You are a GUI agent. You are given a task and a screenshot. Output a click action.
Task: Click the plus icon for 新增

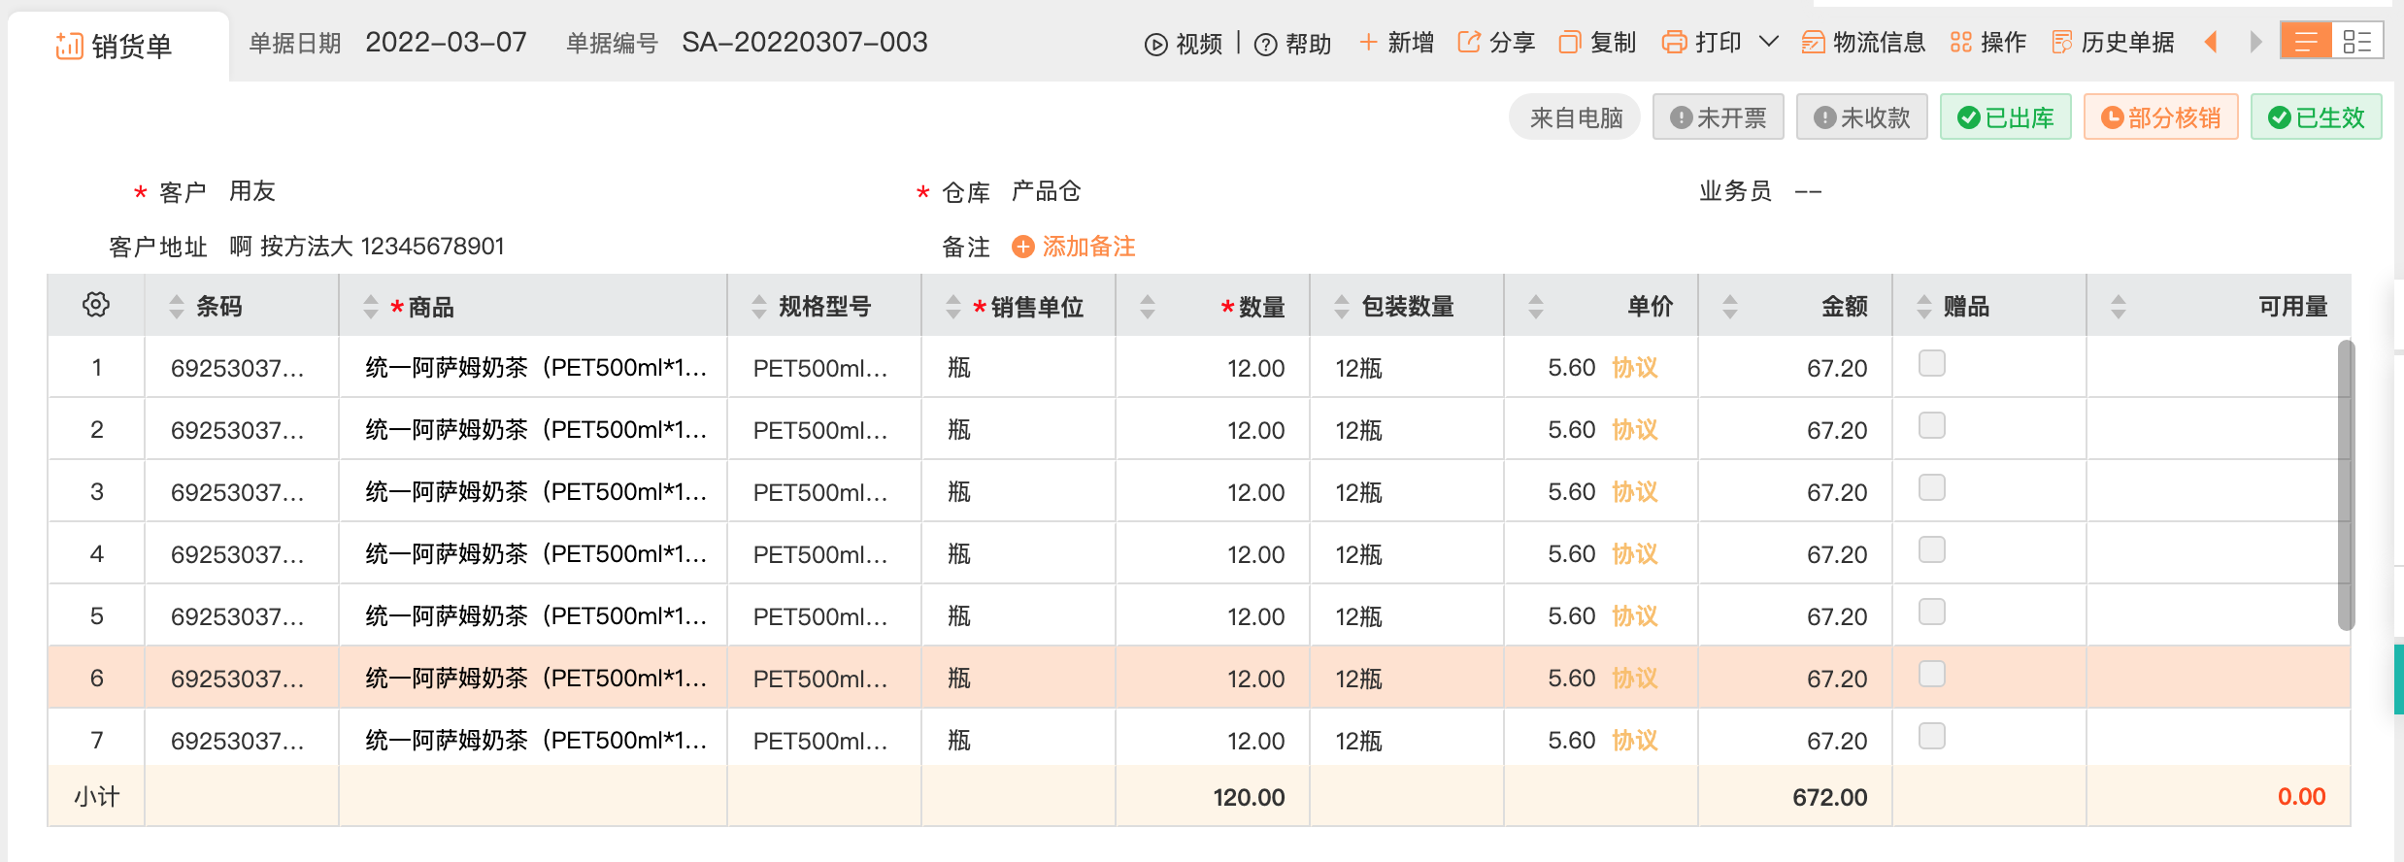(x=1368, y=43)
